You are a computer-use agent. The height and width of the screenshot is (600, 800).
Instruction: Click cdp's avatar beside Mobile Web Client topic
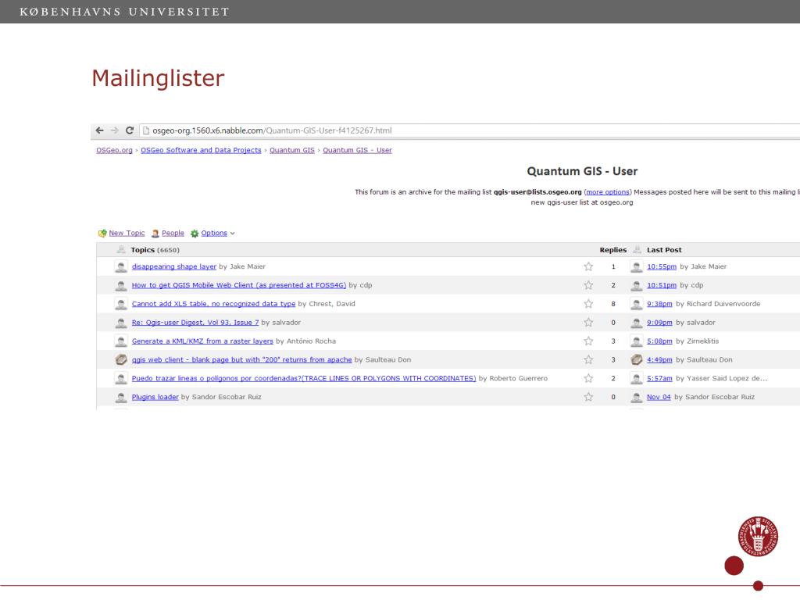(x=121, y=285)
